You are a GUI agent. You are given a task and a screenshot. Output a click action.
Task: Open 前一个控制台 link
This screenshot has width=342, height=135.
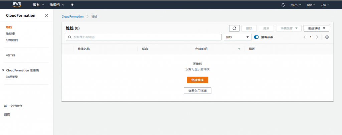tap(13, 106)
